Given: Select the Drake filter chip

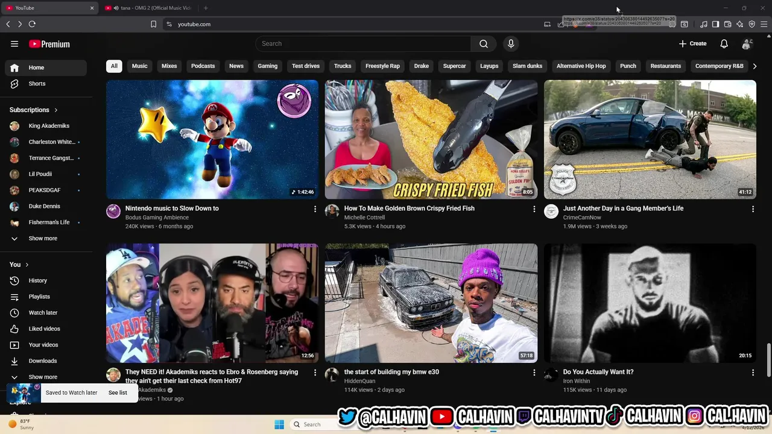Looking at the screenshot, I should click(422, 66).
